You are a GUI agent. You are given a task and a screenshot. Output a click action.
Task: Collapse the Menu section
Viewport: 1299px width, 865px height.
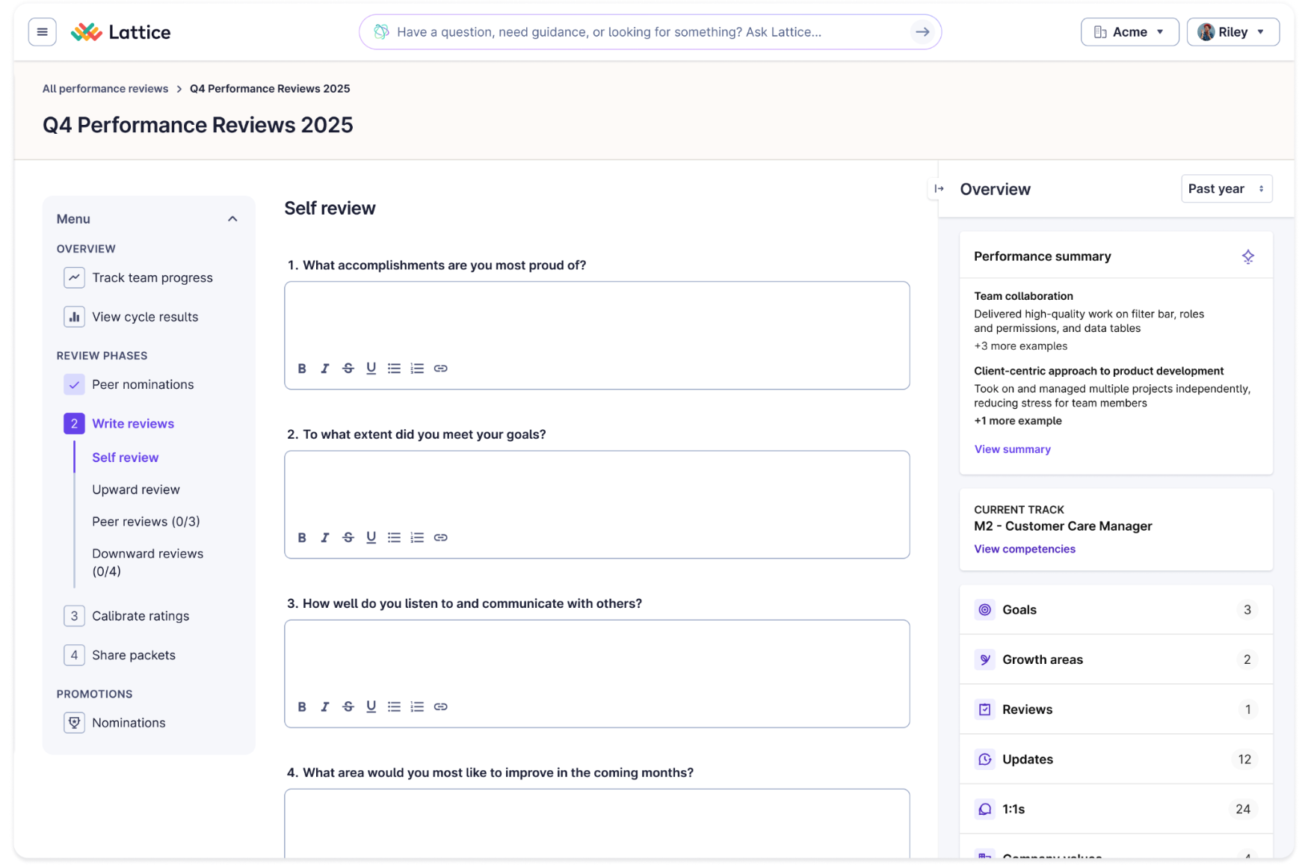[x=232, y=219]
